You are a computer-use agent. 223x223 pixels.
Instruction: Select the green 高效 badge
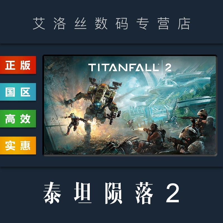[18, 119]
